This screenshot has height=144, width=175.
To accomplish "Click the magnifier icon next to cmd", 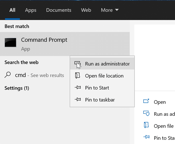I will (8, 75).
